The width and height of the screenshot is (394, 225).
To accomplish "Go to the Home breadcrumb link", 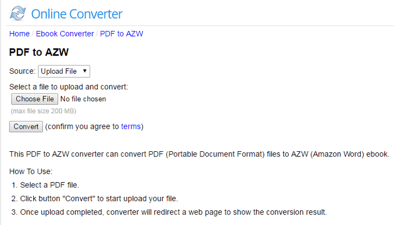I will 20,34.
